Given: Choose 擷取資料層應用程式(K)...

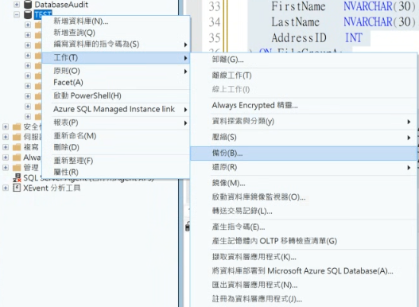Looking at the screenshot, I should pyautogui.click(x=304, y=257).
